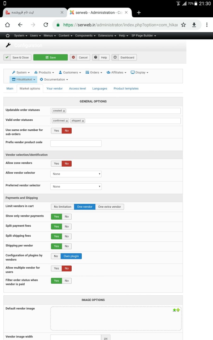This screenshot has height=340, width=213.
Task: Focus the Prefix vendor product code field
Action: click(x=76, y=144)
